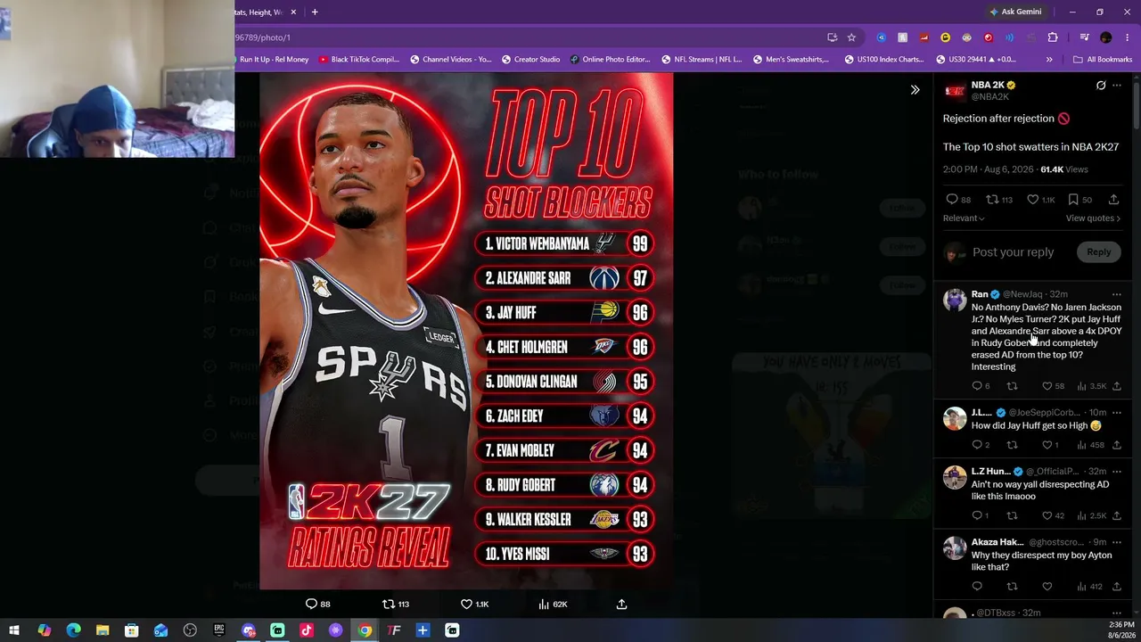Open the media controls toolbar icon

click(1084, 37)
